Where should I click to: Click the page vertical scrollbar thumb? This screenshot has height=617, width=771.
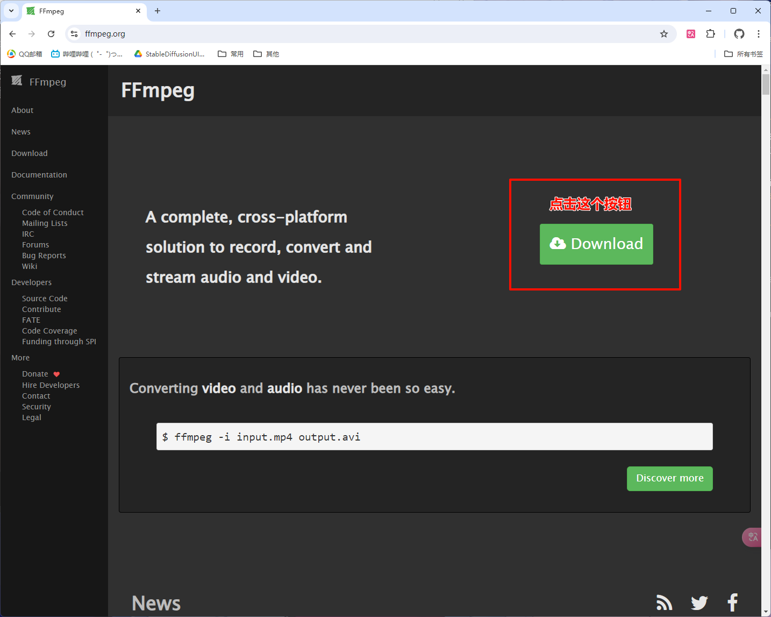(766, 85)
